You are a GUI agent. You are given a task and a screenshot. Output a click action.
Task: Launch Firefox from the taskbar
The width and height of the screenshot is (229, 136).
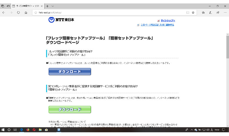point(28,130)
